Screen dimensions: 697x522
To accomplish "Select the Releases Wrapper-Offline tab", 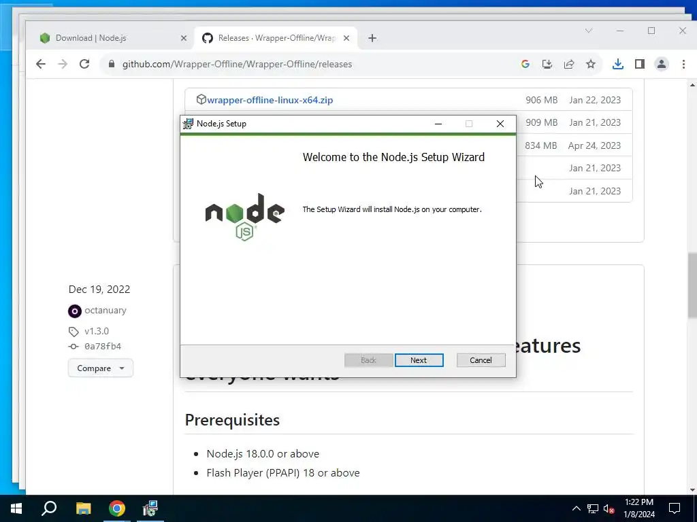I will coord(277,38).
